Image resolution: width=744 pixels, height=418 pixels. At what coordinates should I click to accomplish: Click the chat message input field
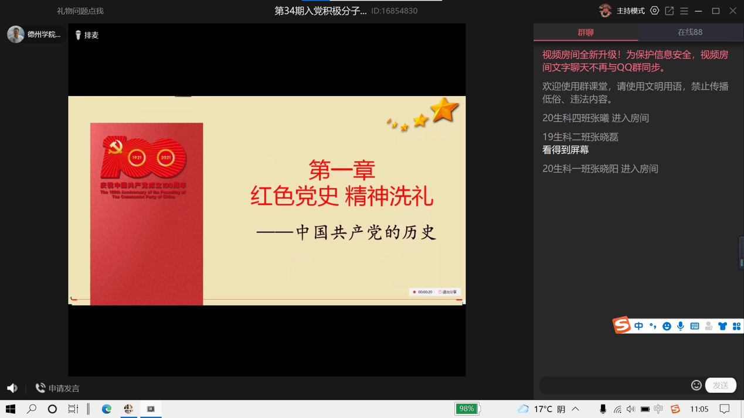click(x=613, y=385)
